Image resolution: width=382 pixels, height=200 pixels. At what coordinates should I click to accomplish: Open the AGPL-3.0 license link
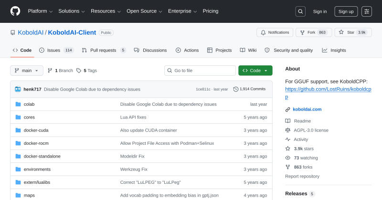311,130
